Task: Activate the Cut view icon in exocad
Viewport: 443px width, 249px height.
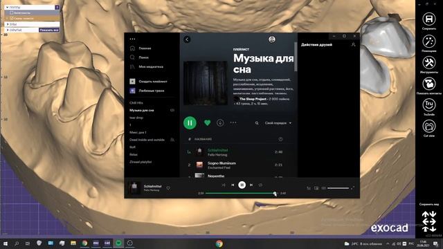Action: [x=429, y=126]
